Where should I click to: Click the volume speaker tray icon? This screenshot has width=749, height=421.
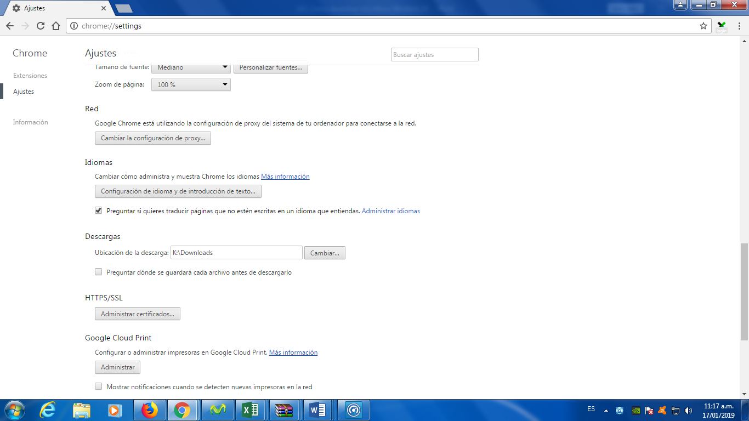(x=689, y=410)
